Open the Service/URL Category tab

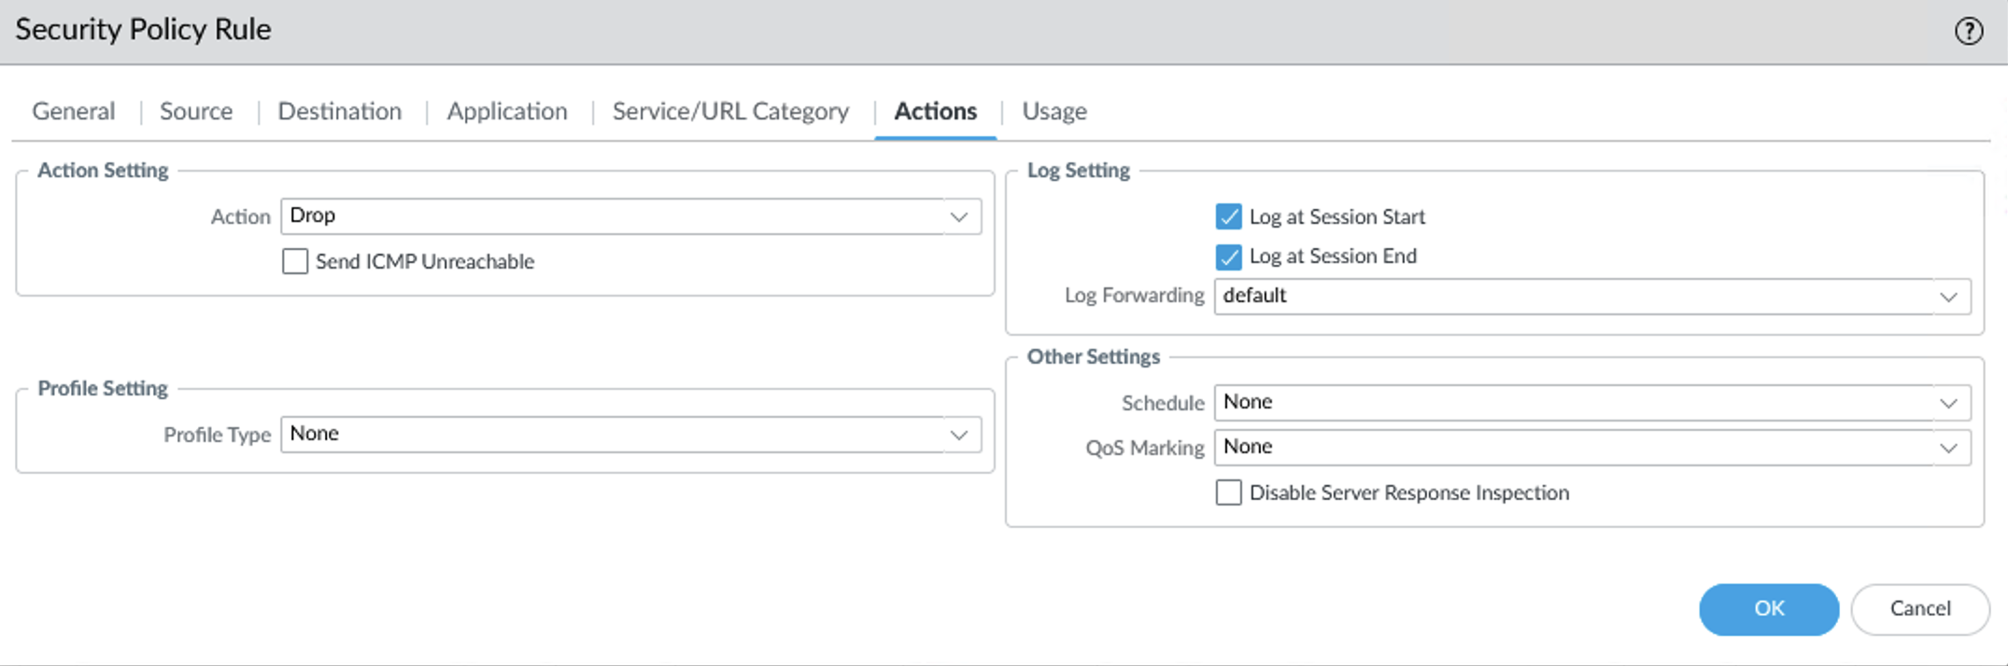(x=730, y=111)
